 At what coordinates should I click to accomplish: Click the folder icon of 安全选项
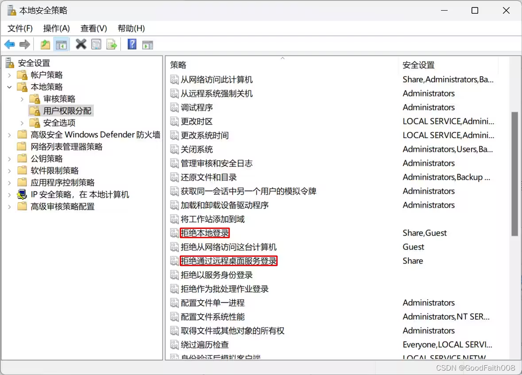point(35,123)
